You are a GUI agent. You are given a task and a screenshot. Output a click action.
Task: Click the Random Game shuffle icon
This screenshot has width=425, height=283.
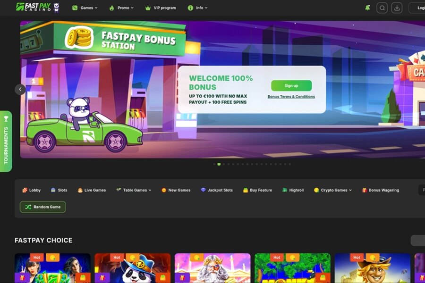tap(28, 207)
